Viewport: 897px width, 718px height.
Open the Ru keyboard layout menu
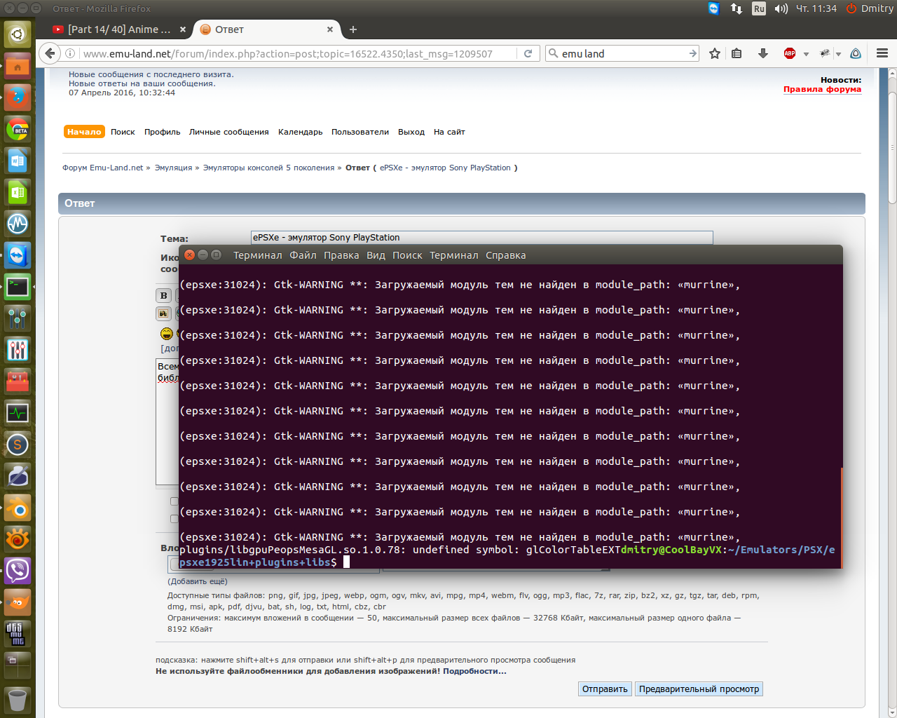[x=759, y=8]
